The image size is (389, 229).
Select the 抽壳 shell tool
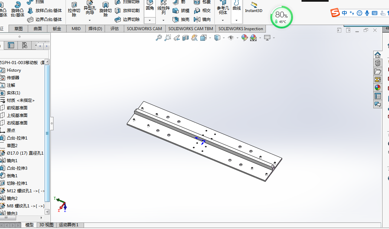pyautogui.click(x=181, y=19)
